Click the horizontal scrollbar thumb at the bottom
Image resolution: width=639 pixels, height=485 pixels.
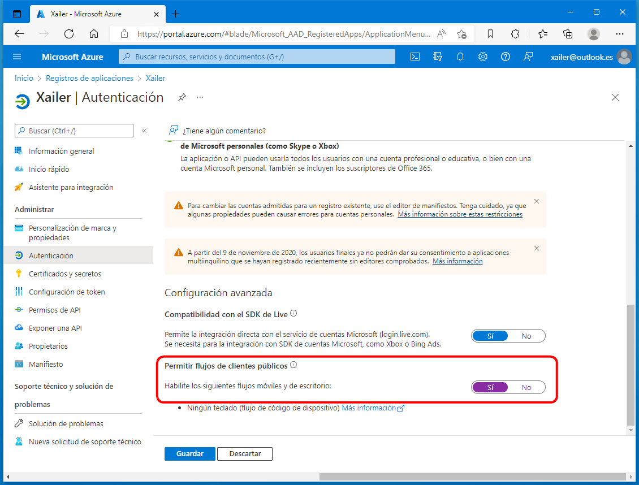click(473, 477)
